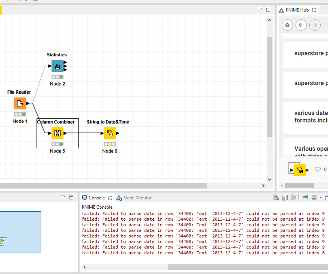Go forward in KNIME Hub browser

pos(315,25)
